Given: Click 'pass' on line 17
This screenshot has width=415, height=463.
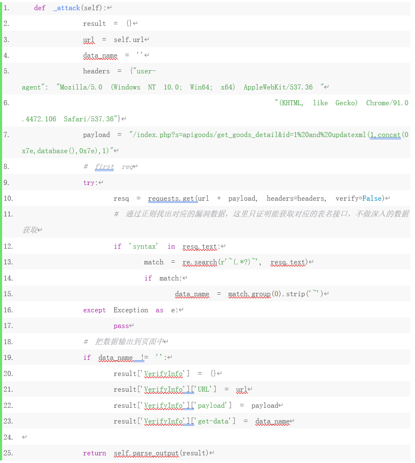Looking at the screenshot, I should (x=121, y=326).
